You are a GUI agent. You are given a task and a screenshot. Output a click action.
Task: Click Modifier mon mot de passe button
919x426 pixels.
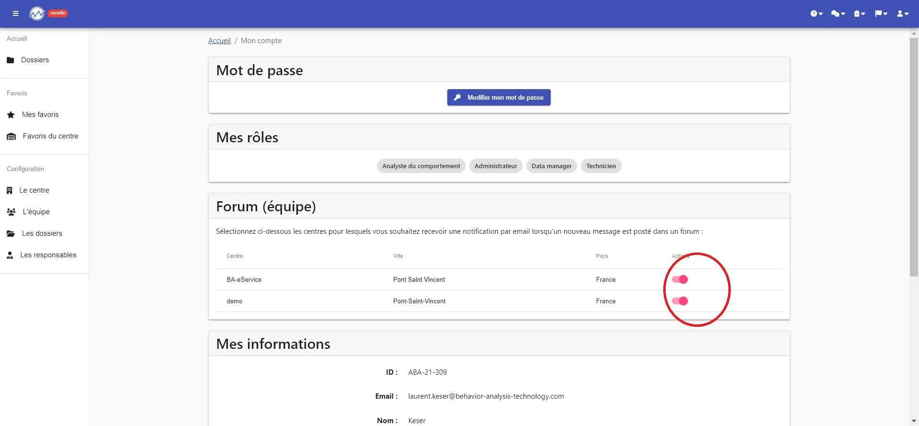[x=499, y=97]
